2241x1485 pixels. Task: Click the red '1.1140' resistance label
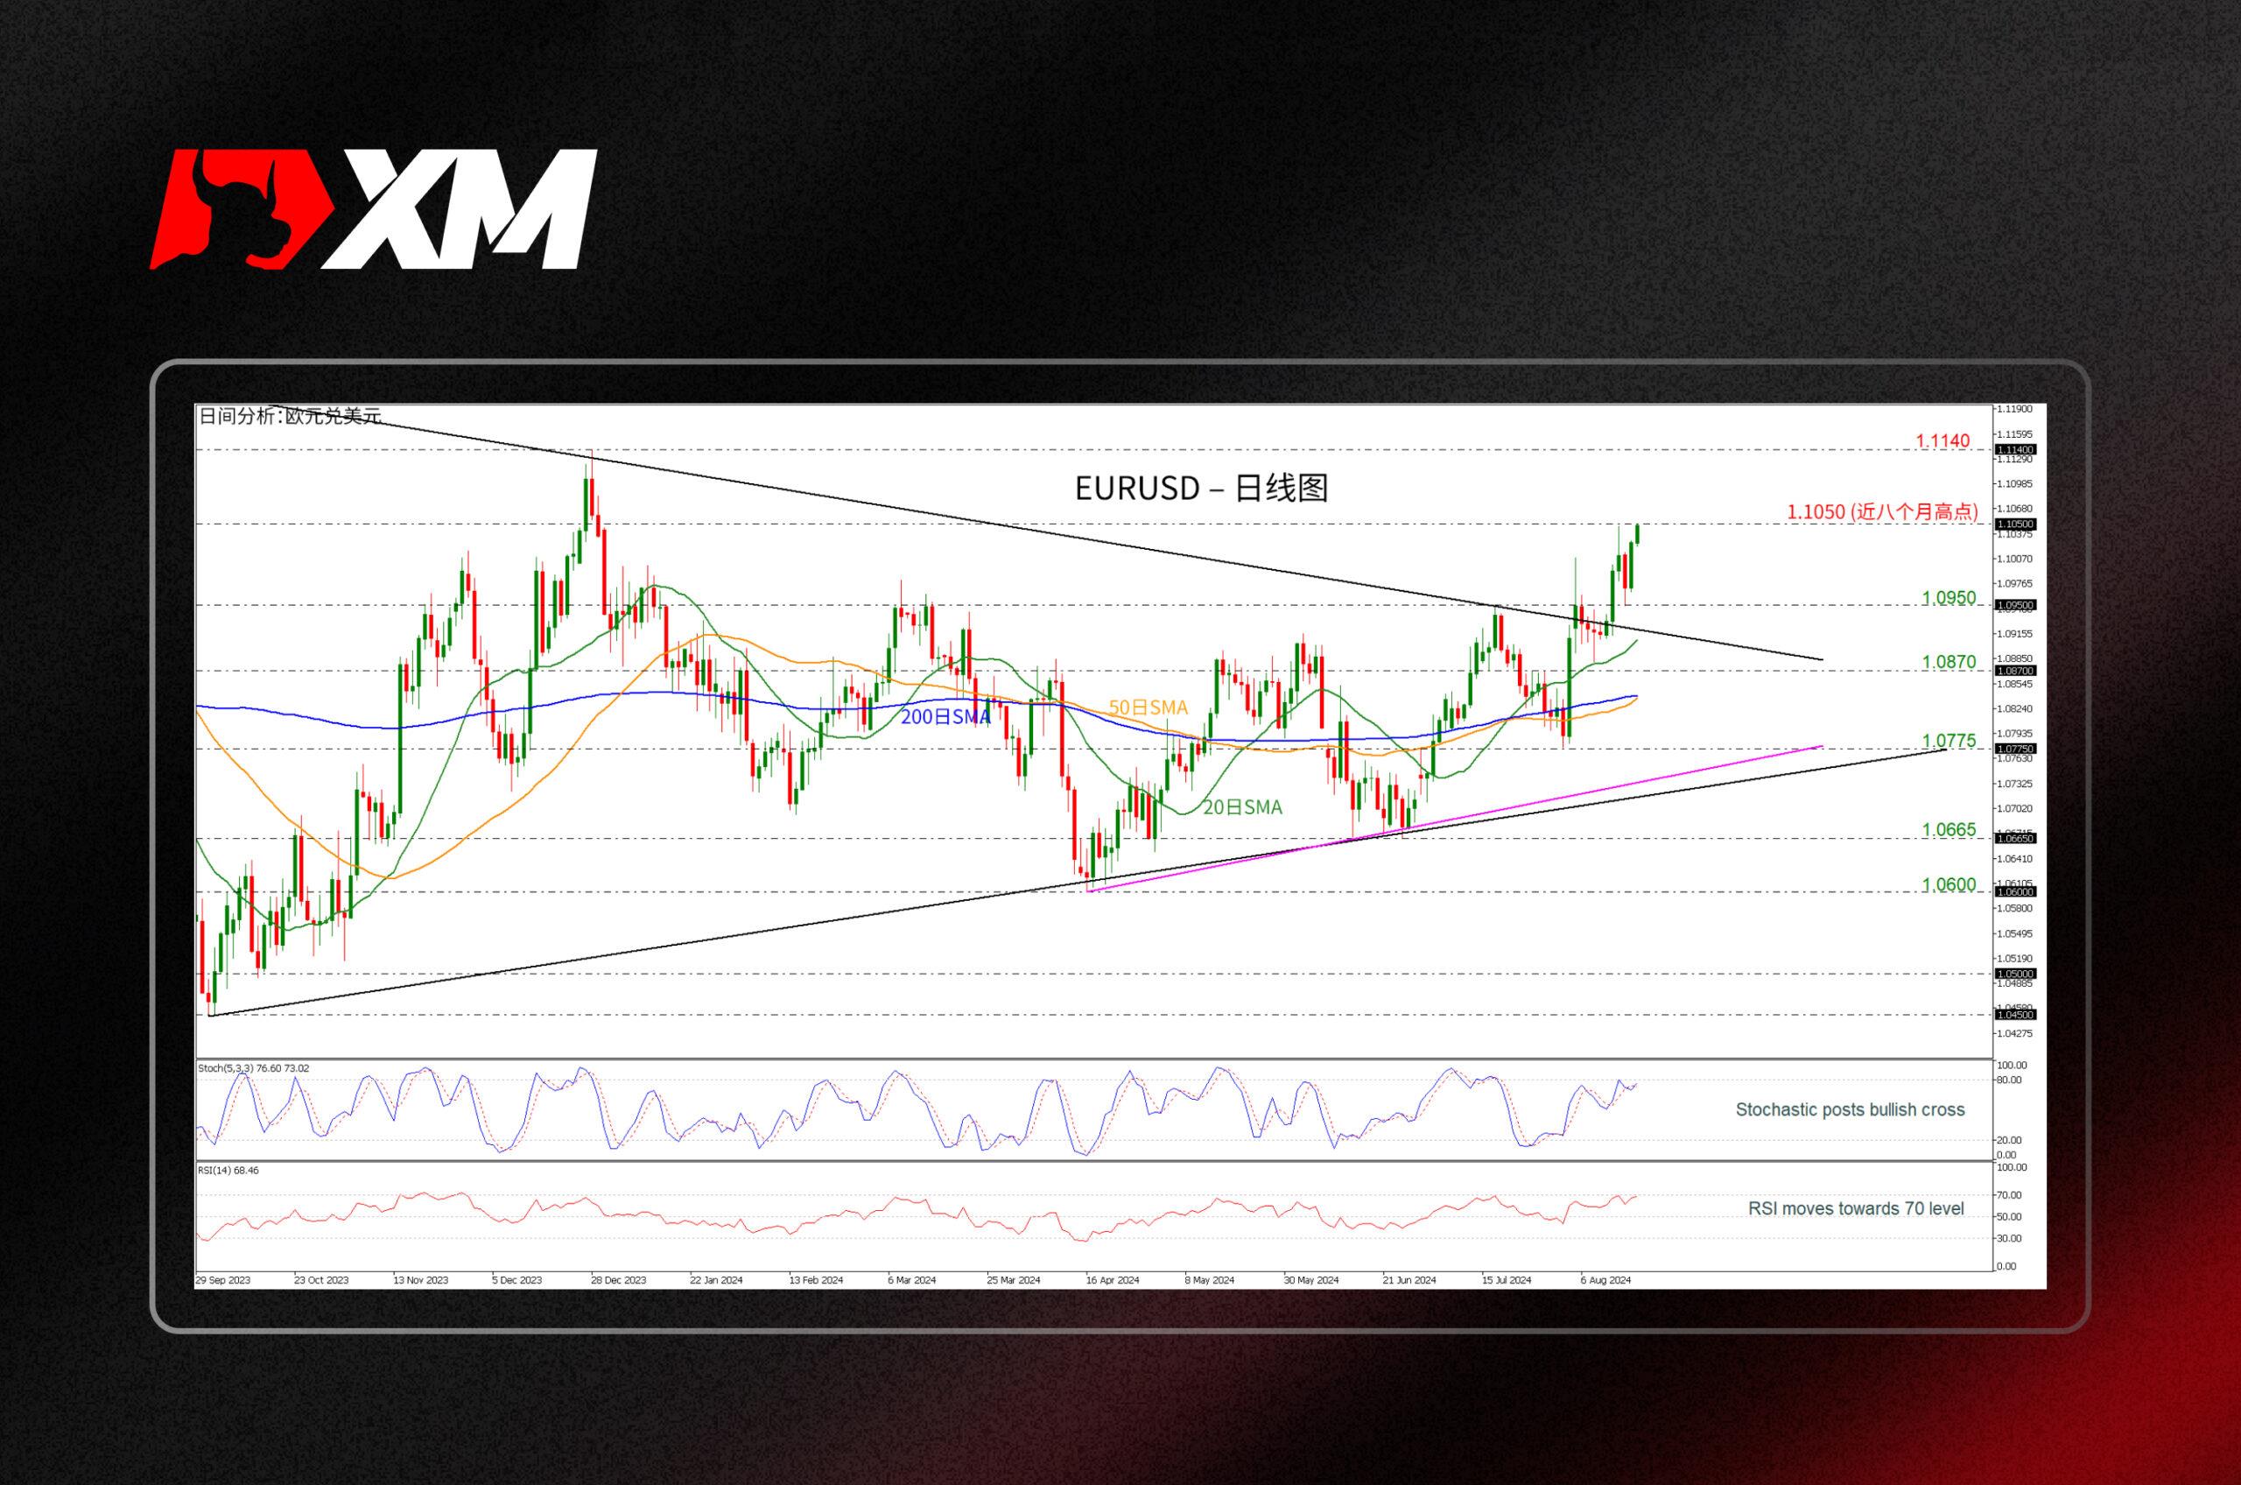[1942, 440]
